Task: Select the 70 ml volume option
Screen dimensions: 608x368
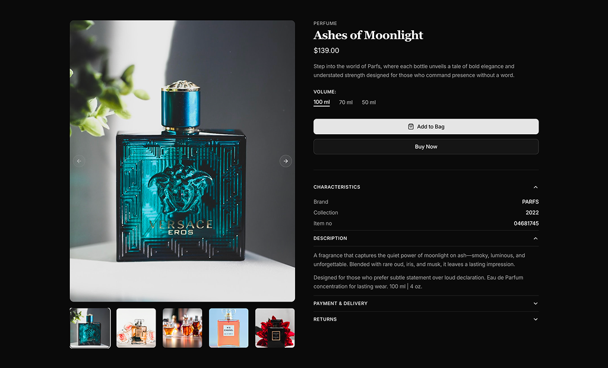Action: [x=346, y=102]
